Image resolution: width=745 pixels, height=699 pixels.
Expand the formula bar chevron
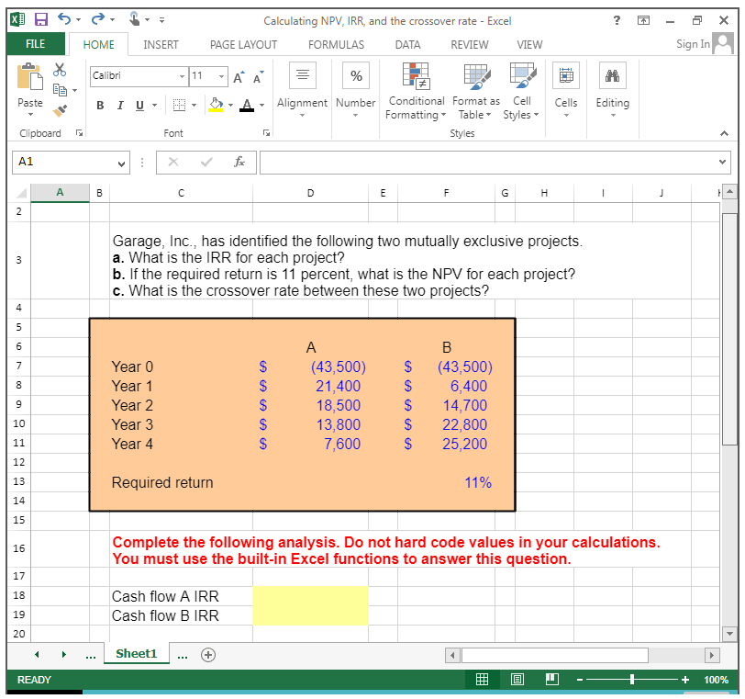tap(723, 163)
